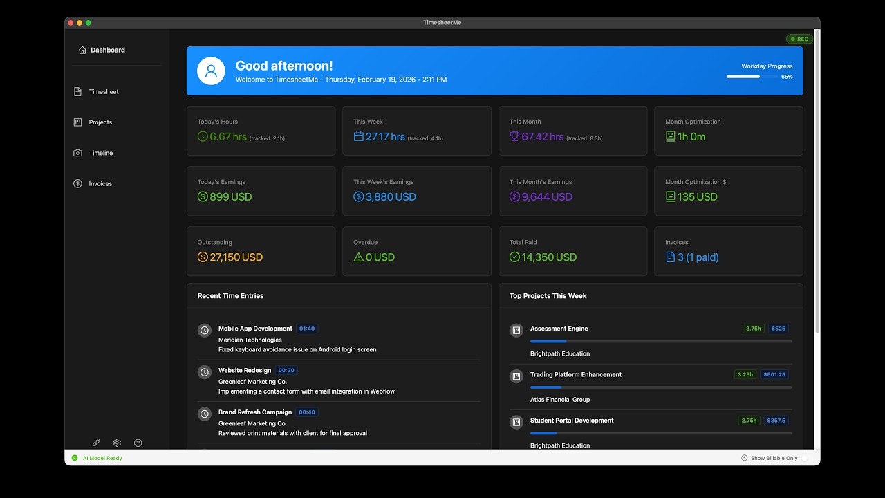The image size is (885, 498).
Task: Click the trophy icon beside 67.42 hrs
Action: click(514, 137)
